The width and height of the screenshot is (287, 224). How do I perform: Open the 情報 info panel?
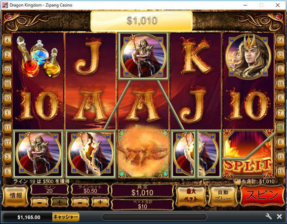click(16, 196)
